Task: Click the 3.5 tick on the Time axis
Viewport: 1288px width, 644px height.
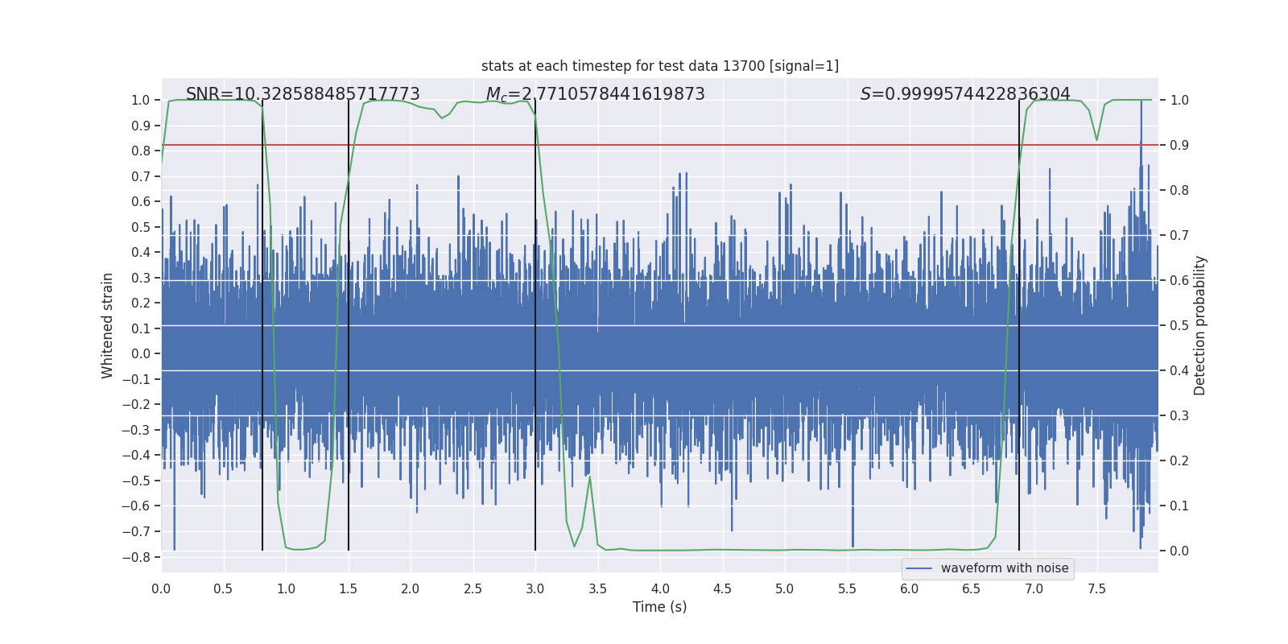Action: coord(598,588)
